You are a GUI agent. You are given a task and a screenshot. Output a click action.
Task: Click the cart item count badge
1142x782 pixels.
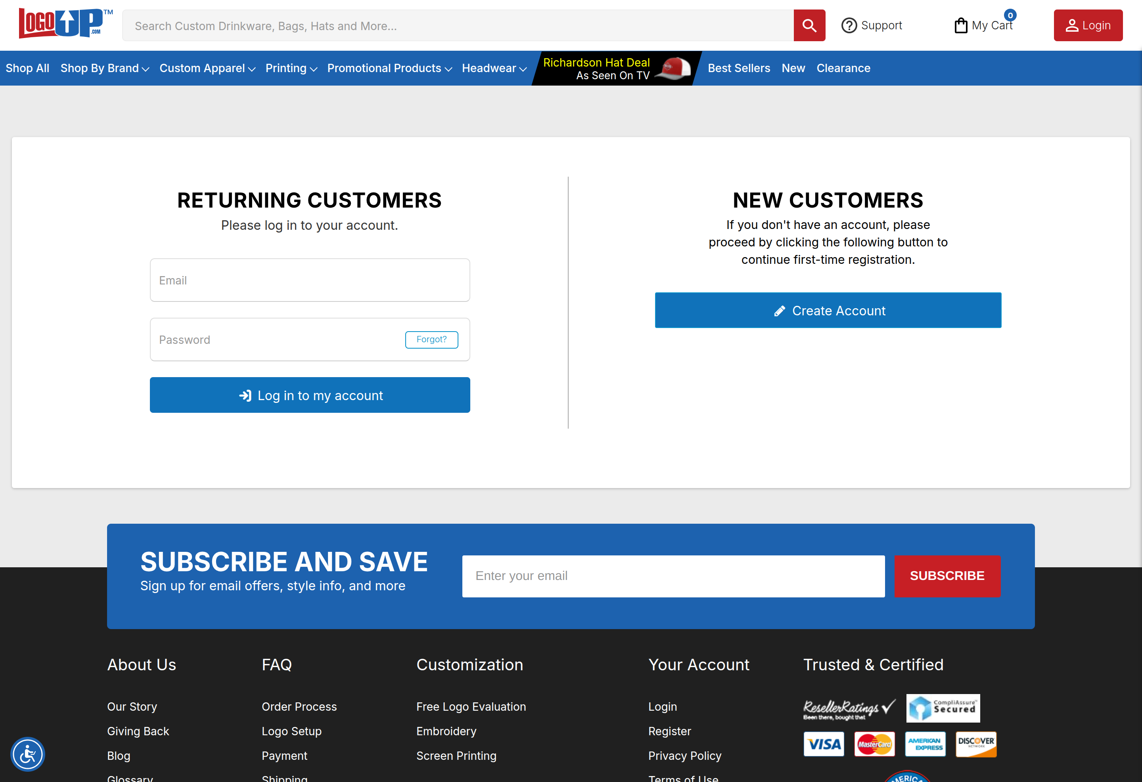tap(1010, 15)
